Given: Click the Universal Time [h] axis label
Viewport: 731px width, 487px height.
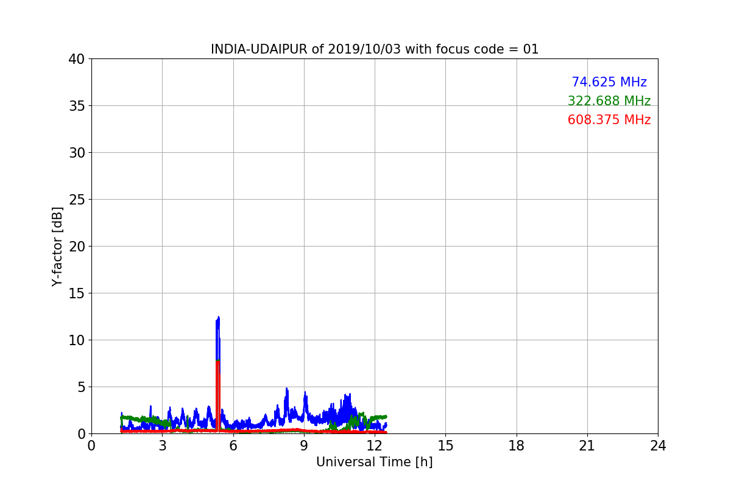Looking at the screenshot, I should click(374, 462).
